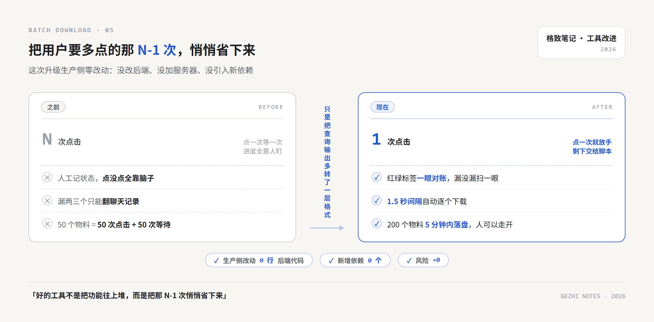This screenshot has width=654, height=322.
Task: Click the checkmark icon beside 200 个物料
Action: point(377,224)
